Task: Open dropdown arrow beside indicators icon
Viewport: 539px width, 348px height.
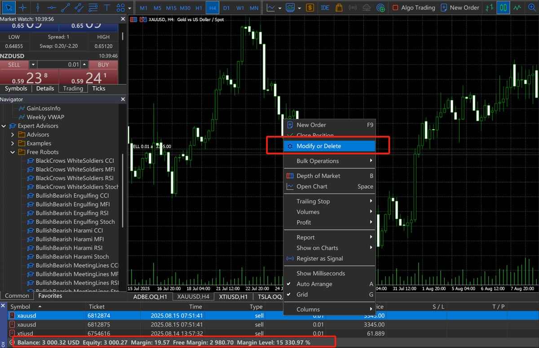Action: pos(300,8)
